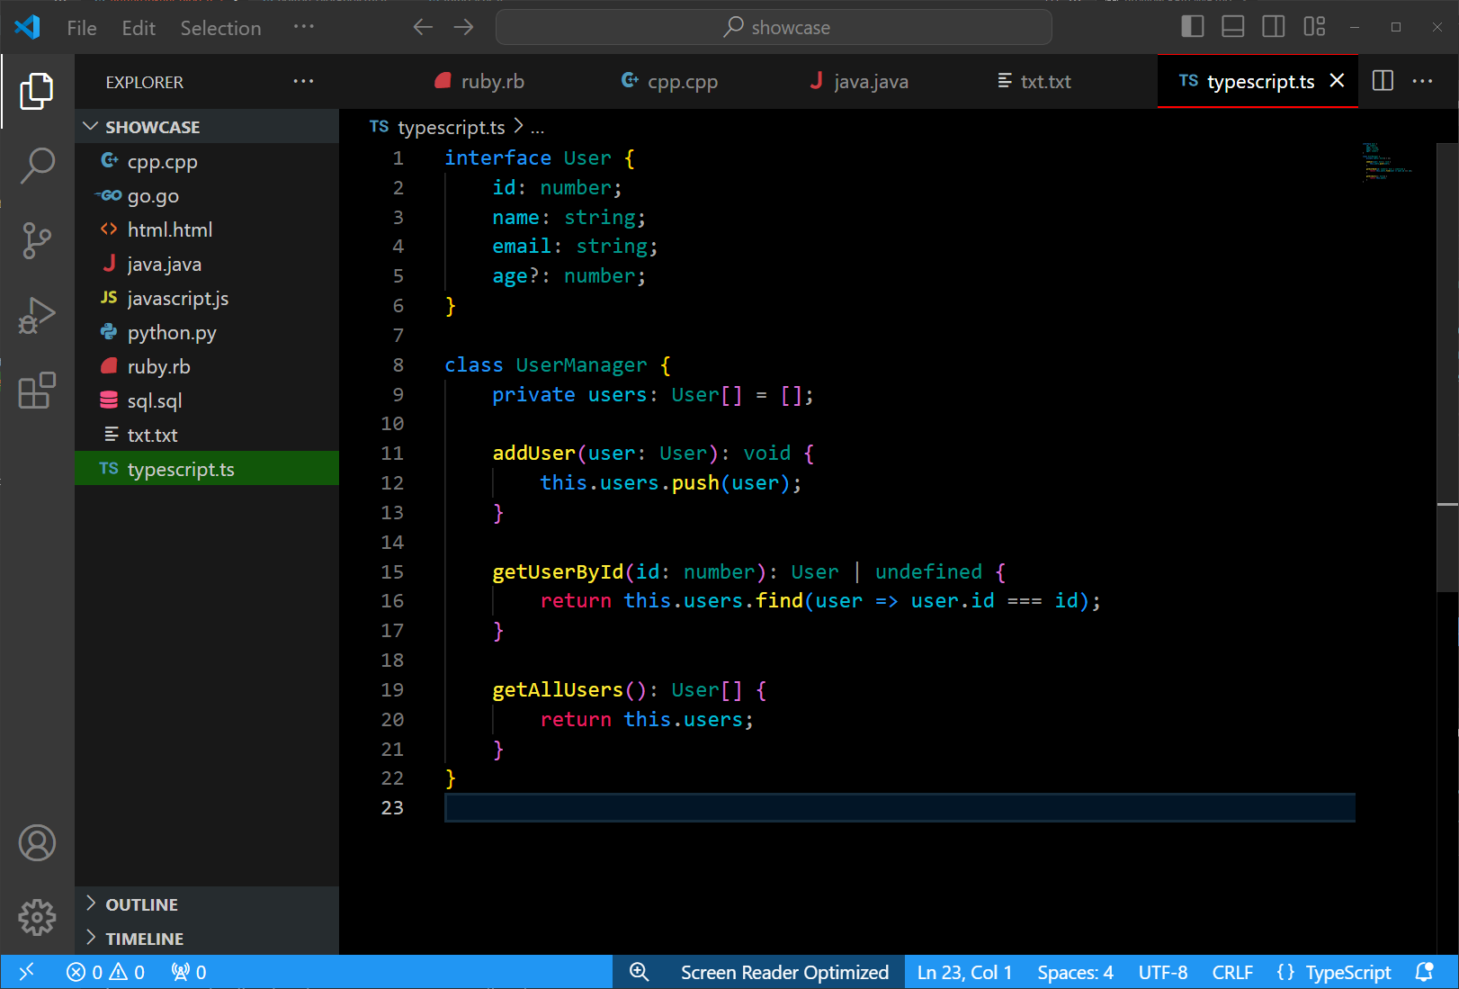Click Screen Reader Optimized status item
The image size is (1459, 989).
click(x=784, y=972)
